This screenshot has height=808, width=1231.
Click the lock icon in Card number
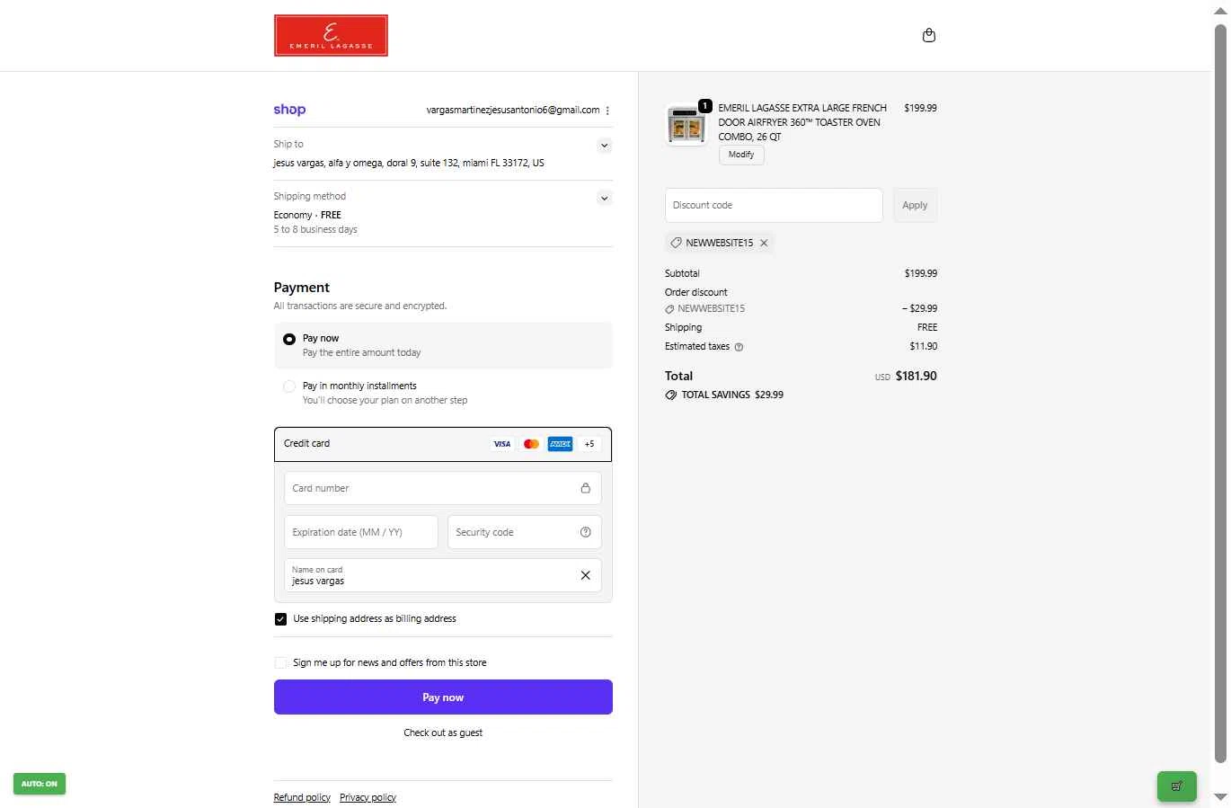click(585, 488)
